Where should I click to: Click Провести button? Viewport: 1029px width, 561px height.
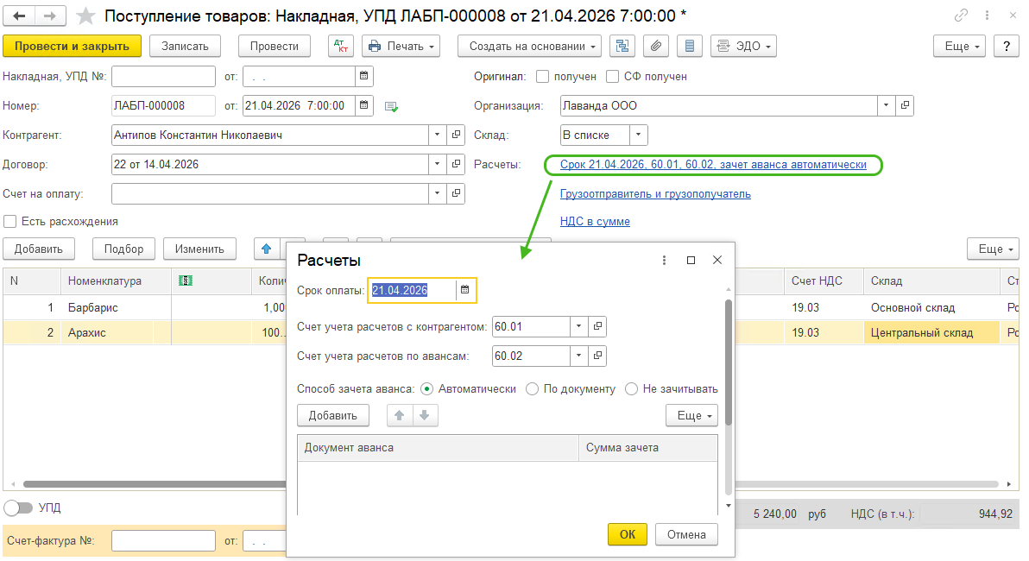pos(275,46)
